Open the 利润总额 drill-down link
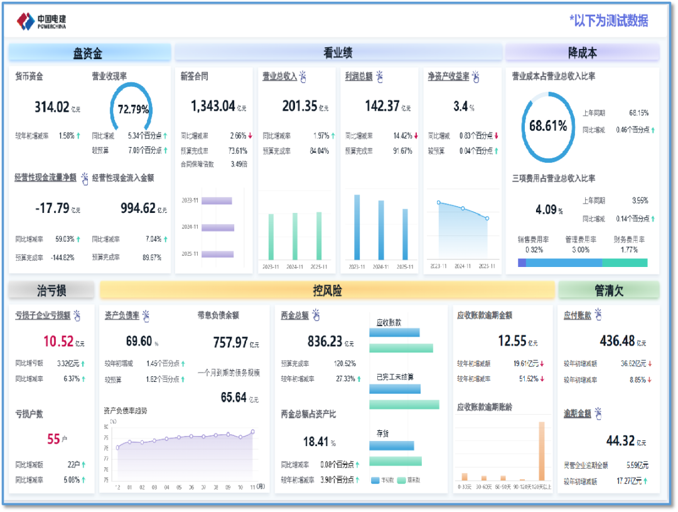The image size is (678, 512). [359, 77]
